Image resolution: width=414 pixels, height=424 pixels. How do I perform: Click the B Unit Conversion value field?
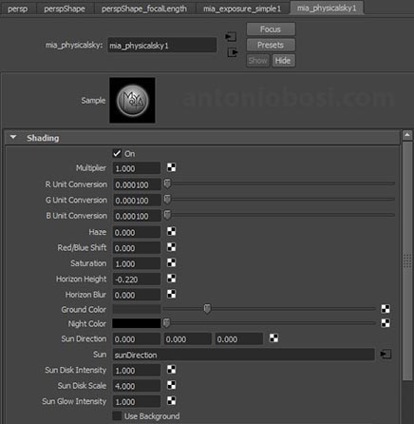pos(137,216)
